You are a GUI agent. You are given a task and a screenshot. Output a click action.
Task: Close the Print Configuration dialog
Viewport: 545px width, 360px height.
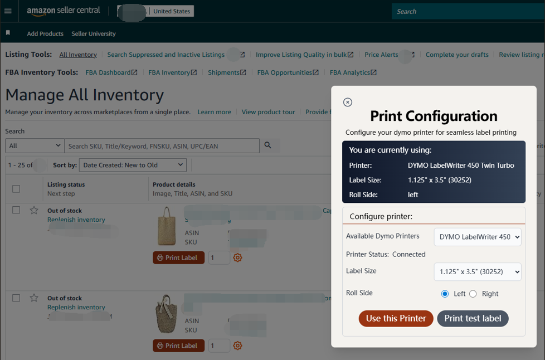point(348,102)
